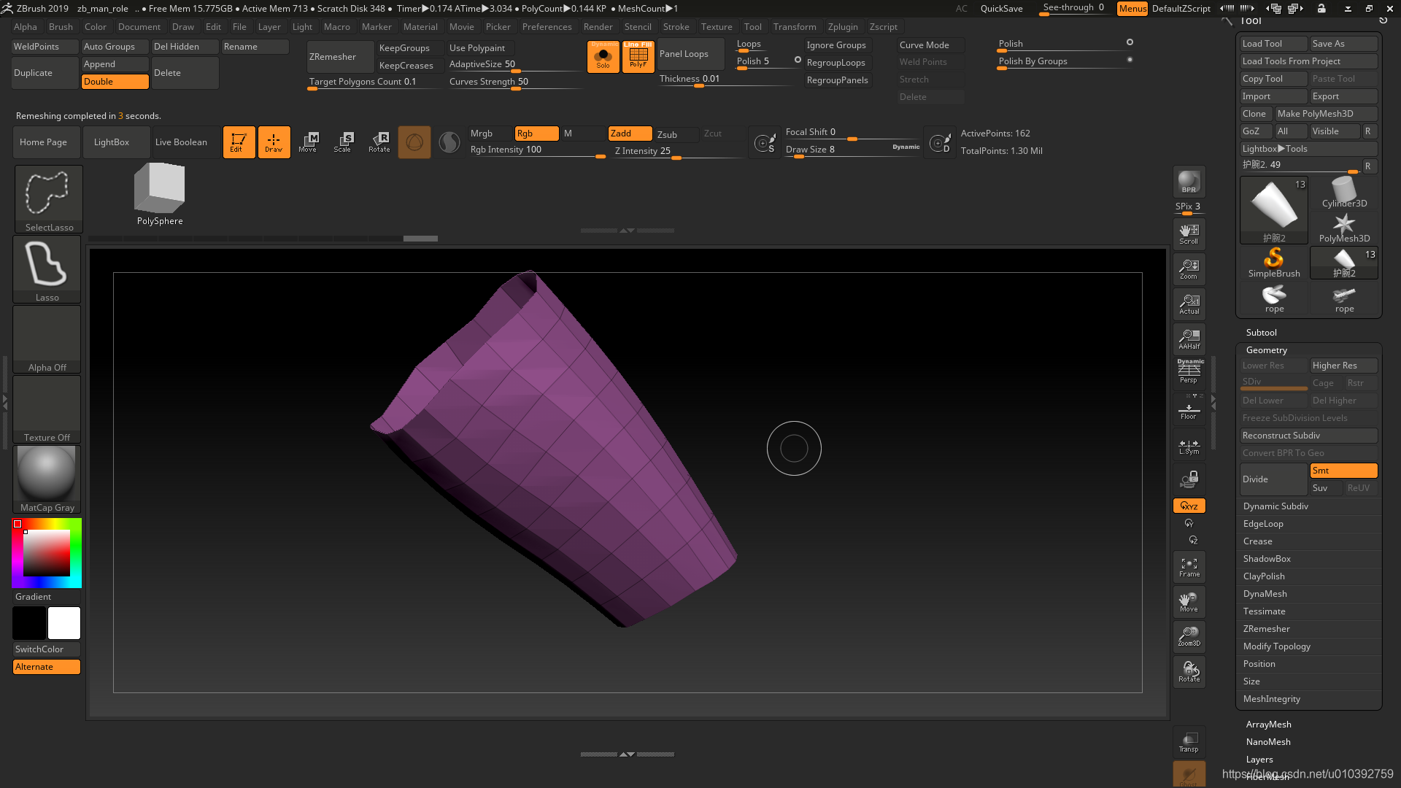Select the Scale tool in toolbar

344,142
